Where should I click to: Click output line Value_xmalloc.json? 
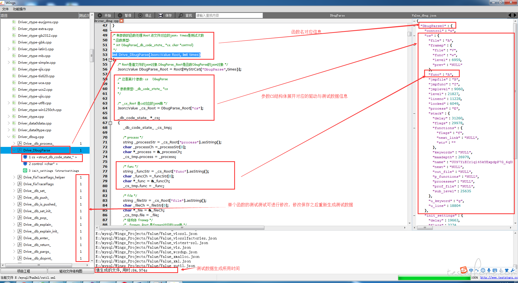148,257
